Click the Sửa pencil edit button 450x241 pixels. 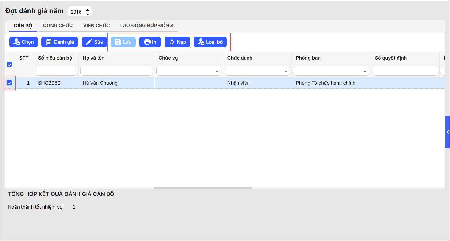(94, 42)
